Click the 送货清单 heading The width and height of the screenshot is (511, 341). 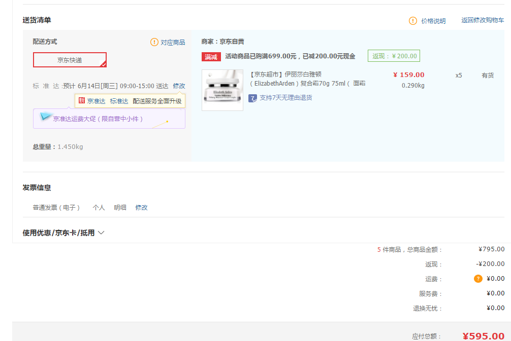click(37, 20)
